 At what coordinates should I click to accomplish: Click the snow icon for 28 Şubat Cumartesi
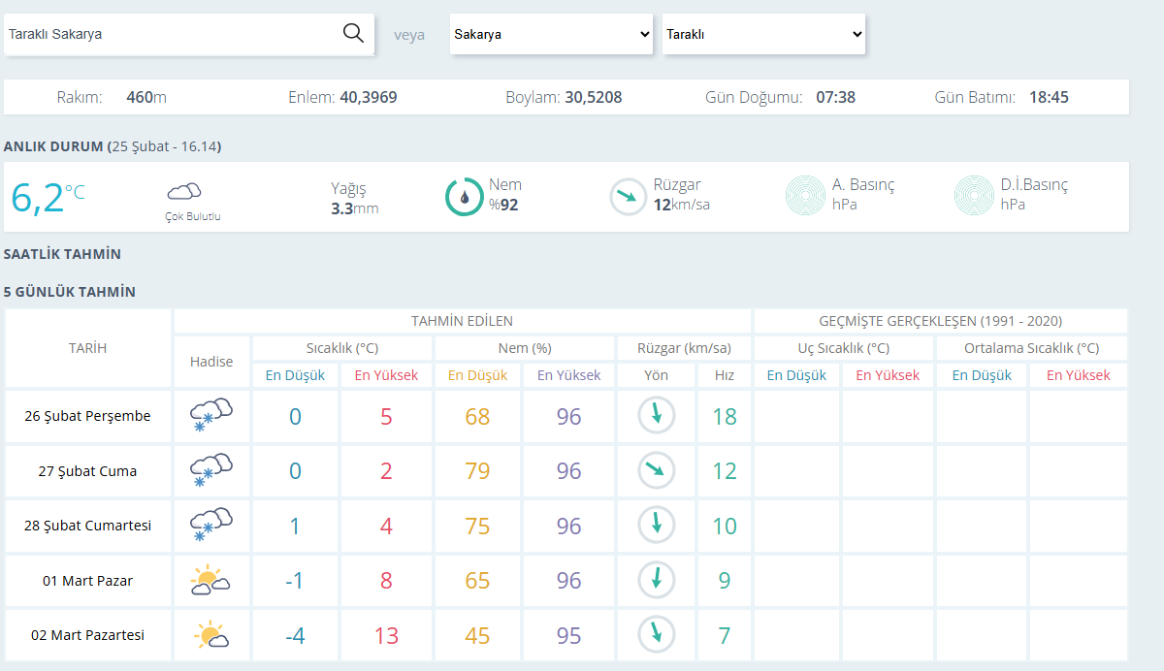(x=211, y=526)
